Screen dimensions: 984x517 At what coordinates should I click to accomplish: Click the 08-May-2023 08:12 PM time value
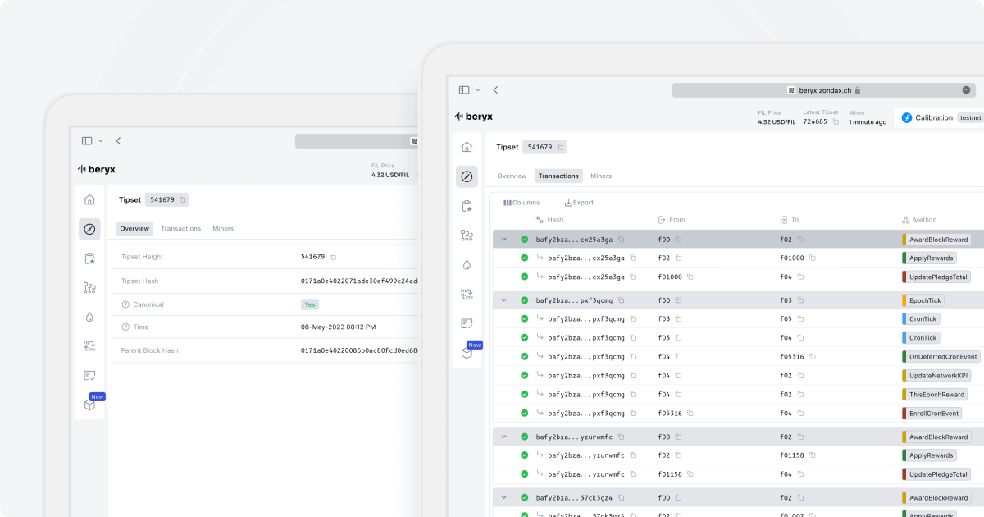pyautogui.click(x=338, y=327)
